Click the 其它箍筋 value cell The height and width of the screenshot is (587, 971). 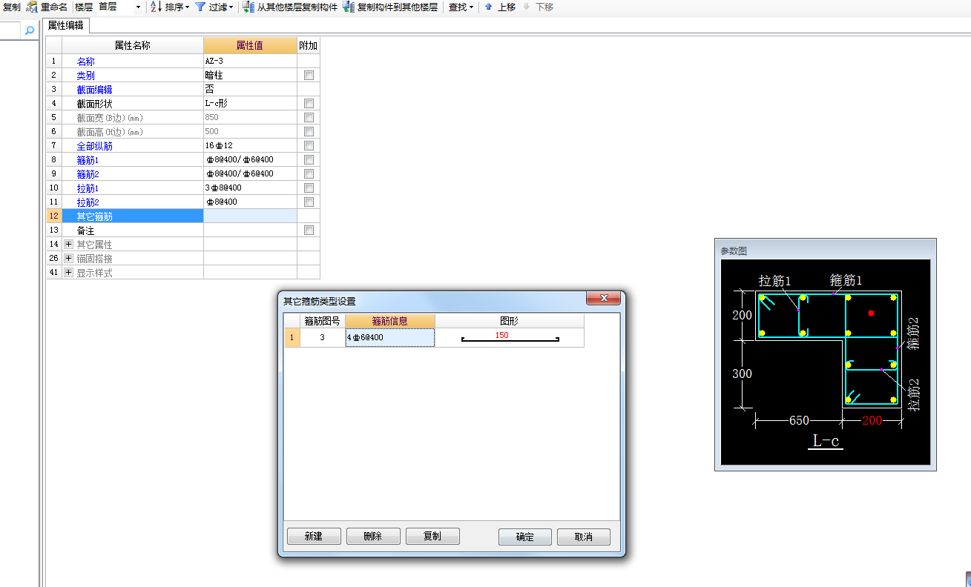point(250,216)
